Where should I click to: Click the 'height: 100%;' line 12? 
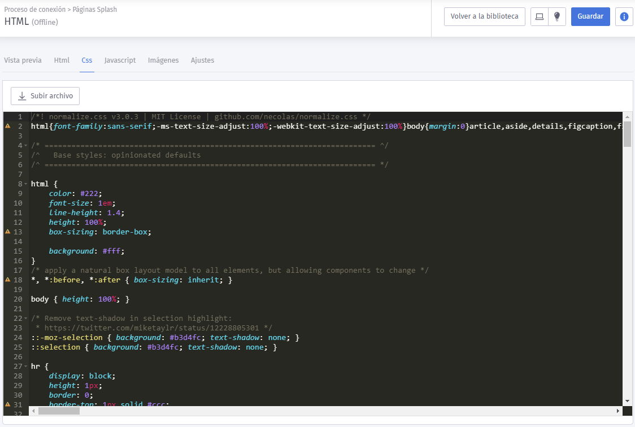tap(78, 222)
